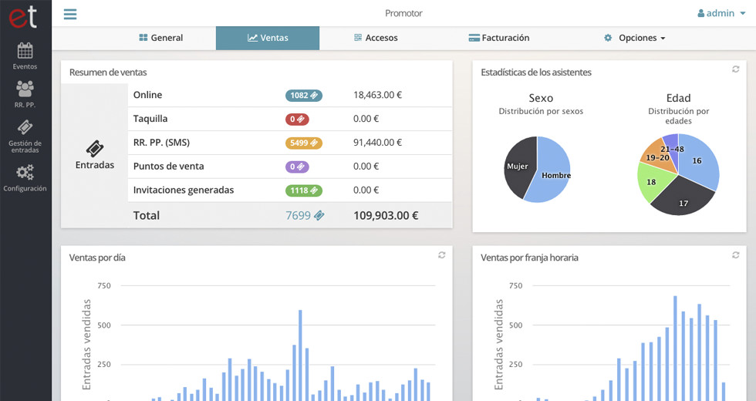Open the Facturación tab

(499, 38)
